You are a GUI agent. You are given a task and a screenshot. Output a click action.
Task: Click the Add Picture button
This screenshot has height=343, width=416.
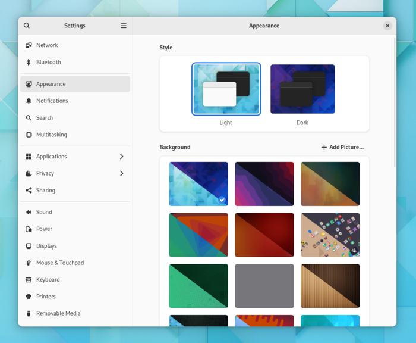coord(343,147)
